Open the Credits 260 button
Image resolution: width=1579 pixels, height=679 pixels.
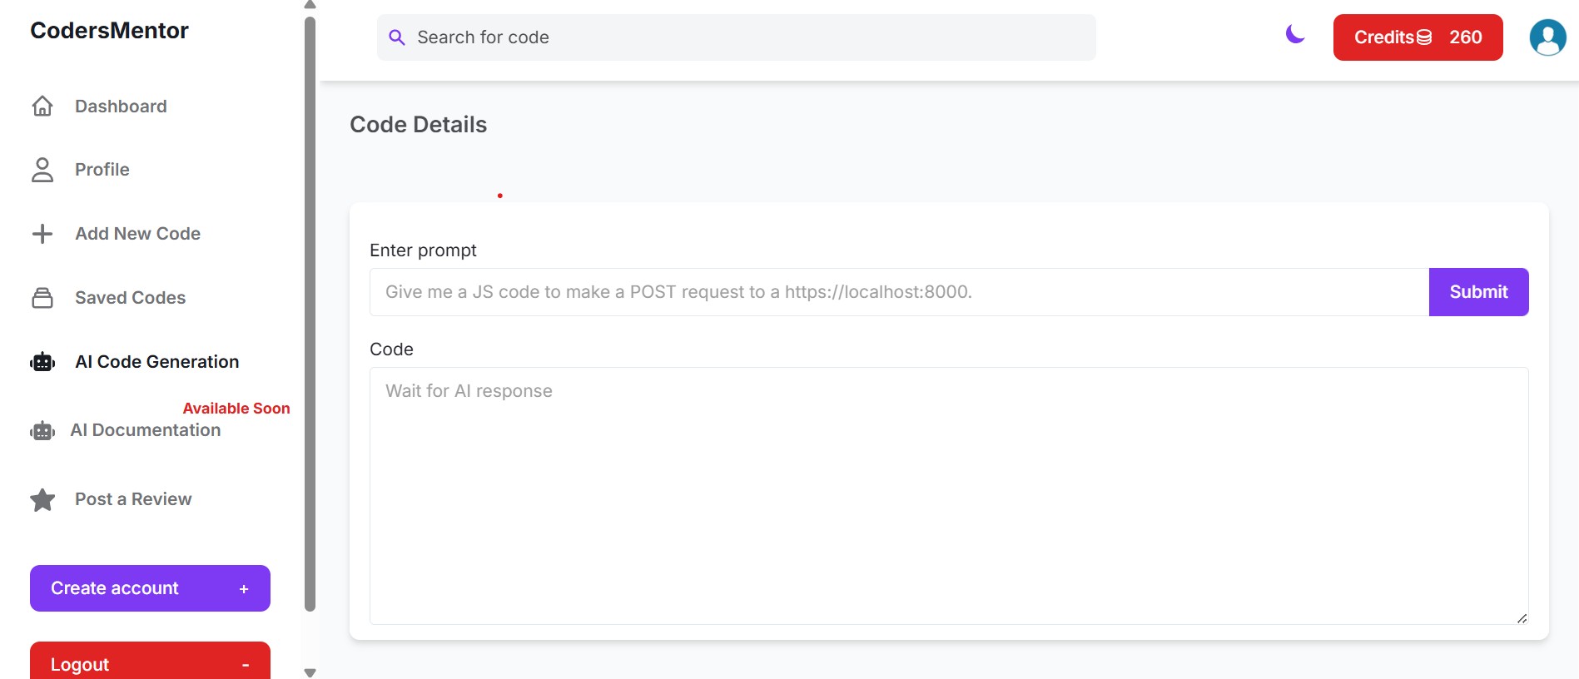[x=1418, y=37]
